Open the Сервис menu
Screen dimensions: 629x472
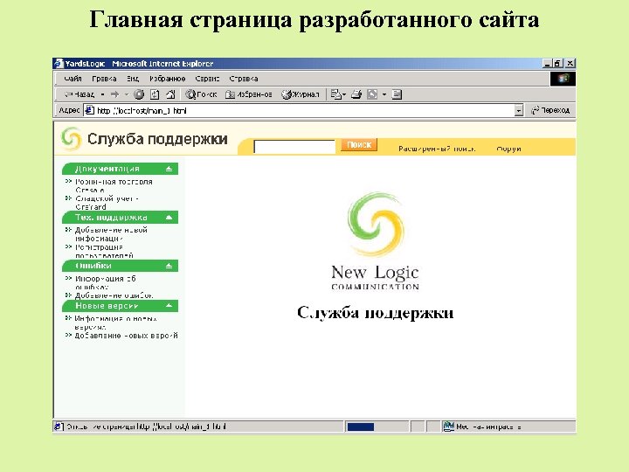pyautogui.click(x=207, y=79)
